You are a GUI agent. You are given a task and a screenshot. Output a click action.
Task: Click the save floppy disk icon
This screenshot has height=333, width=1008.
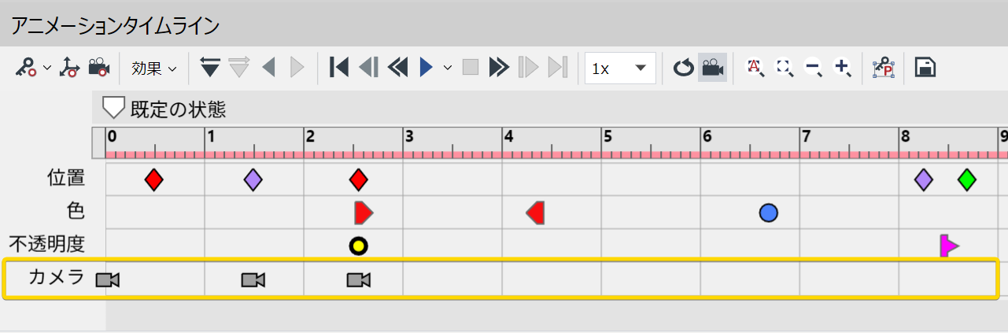click(x=925, y=68)
